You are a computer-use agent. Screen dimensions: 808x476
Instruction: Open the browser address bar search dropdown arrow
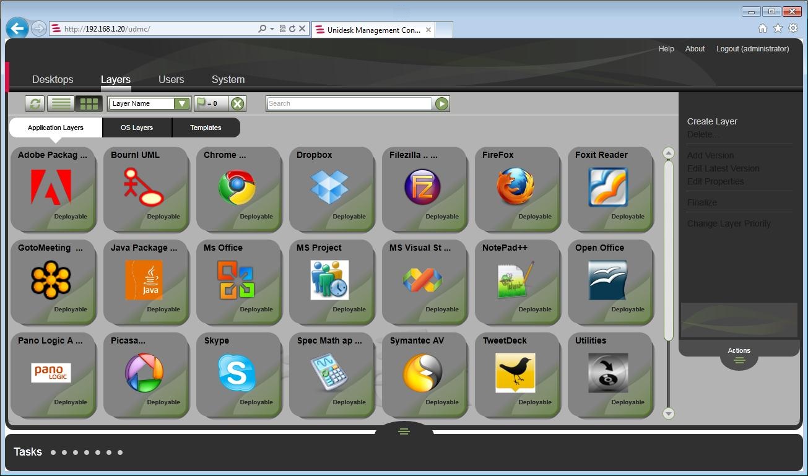272,29
